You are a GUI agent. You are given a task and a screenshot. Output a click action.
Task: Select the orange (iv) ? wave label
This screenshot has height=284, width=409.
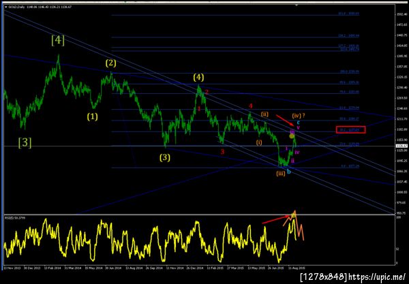pos(299,115)
